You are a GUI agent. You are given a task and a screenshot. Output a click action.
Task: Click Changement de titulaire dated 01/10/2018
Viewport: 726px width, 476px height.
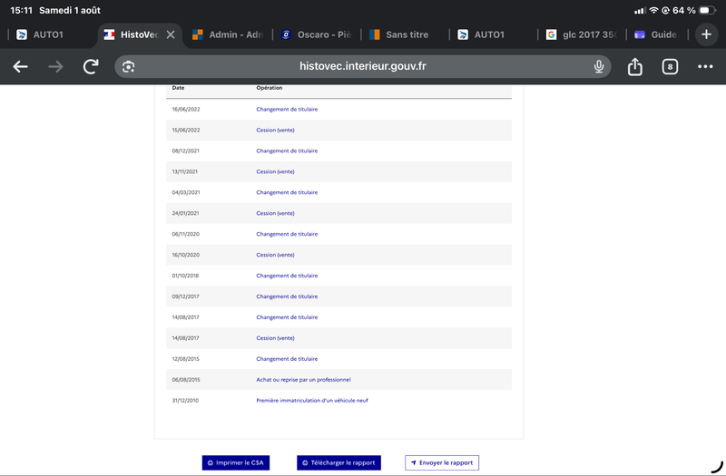click(287, 276)
